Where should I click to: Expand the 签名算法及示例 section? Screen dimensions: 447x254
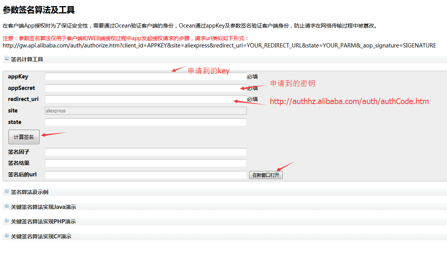7,191
